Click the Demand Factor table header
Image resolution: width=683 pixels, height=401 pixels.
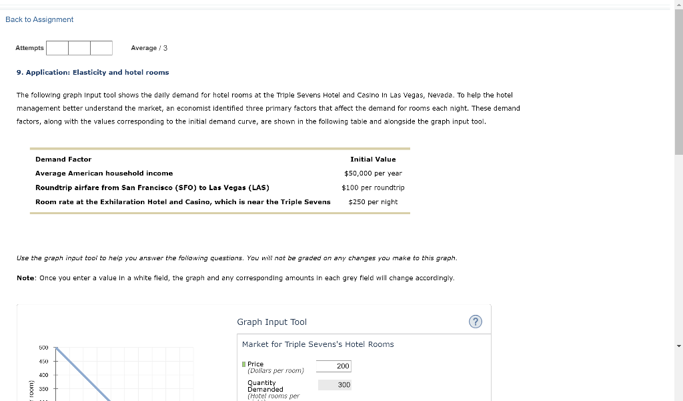(63, 159)
